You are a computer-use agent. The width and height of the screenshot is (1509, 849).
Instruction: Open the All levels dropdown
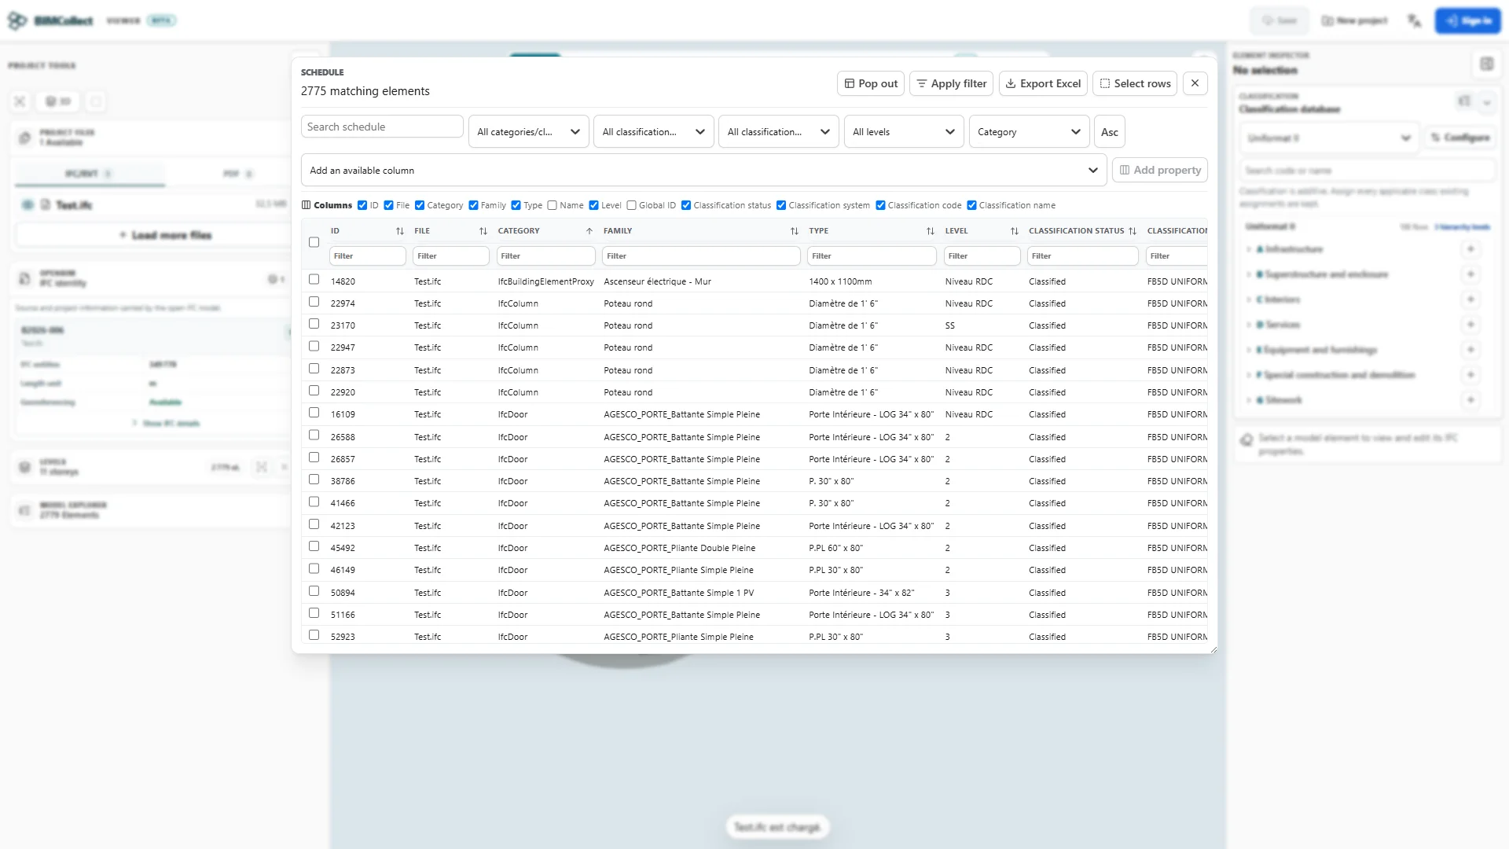[x=904, y=132]
